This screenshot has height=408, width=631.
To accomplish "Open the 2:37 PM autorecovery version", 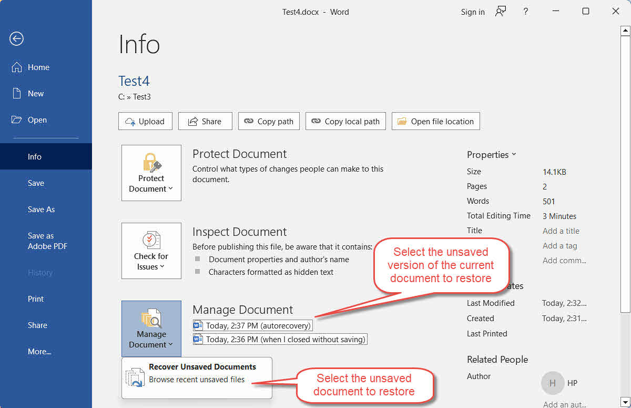I will pyautogui.click(x=253, y=325).
